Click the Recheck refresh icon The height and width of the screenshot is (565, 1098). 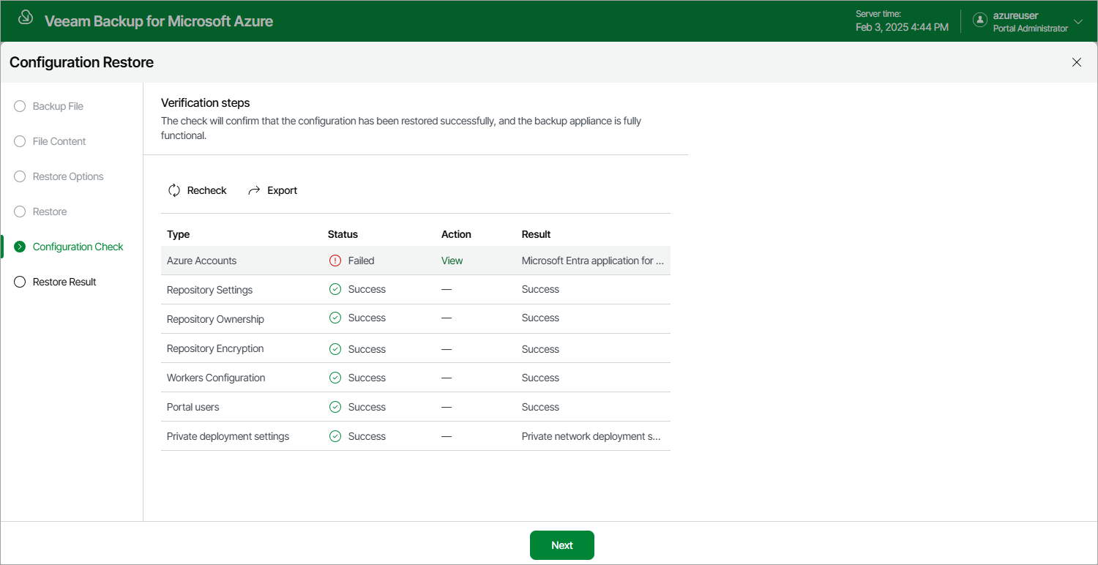coord(174,190)
